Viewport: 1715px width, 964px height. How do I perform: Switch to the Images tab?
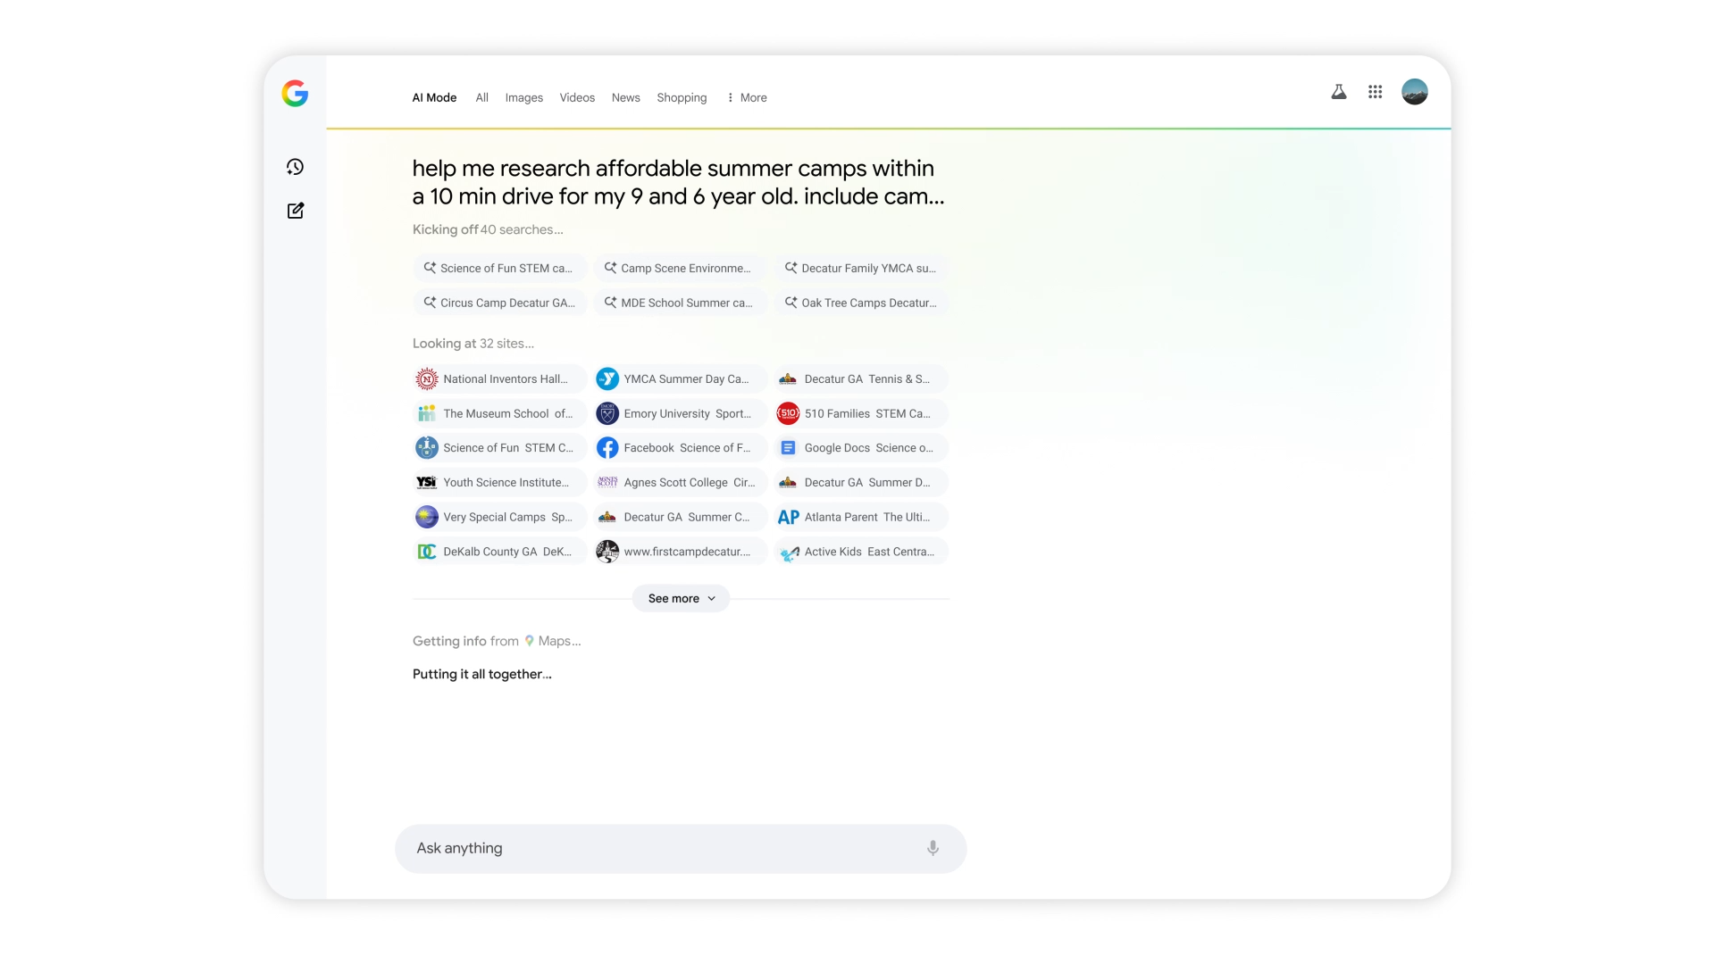[x=524, y=98]
